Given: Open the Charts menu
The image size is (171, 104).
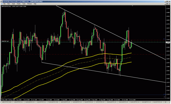Looking at the screenshot, I should coord(19,4).
